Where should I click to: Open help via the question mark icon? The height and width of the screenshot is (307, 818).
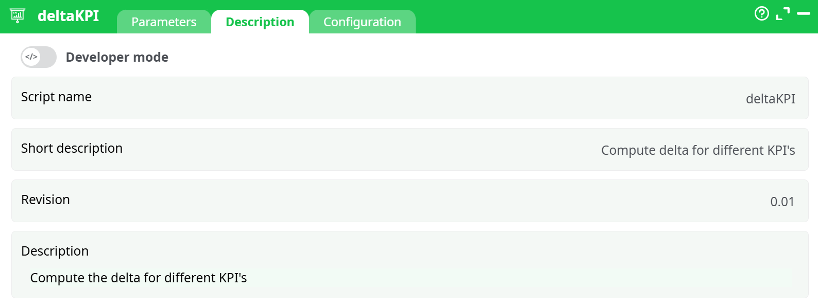tap(762, 14)
